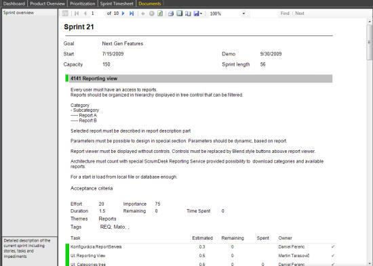This screenshot has height=266, width=373.
Task: Click the Find button
Action: 285,14
